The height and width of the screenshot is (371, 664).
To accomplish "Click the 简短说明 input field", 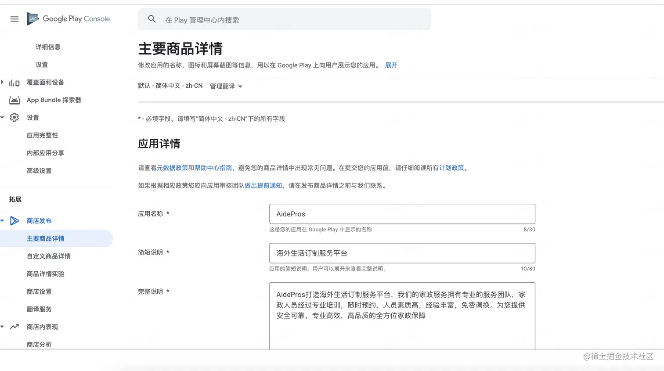I will coord(402,253).
